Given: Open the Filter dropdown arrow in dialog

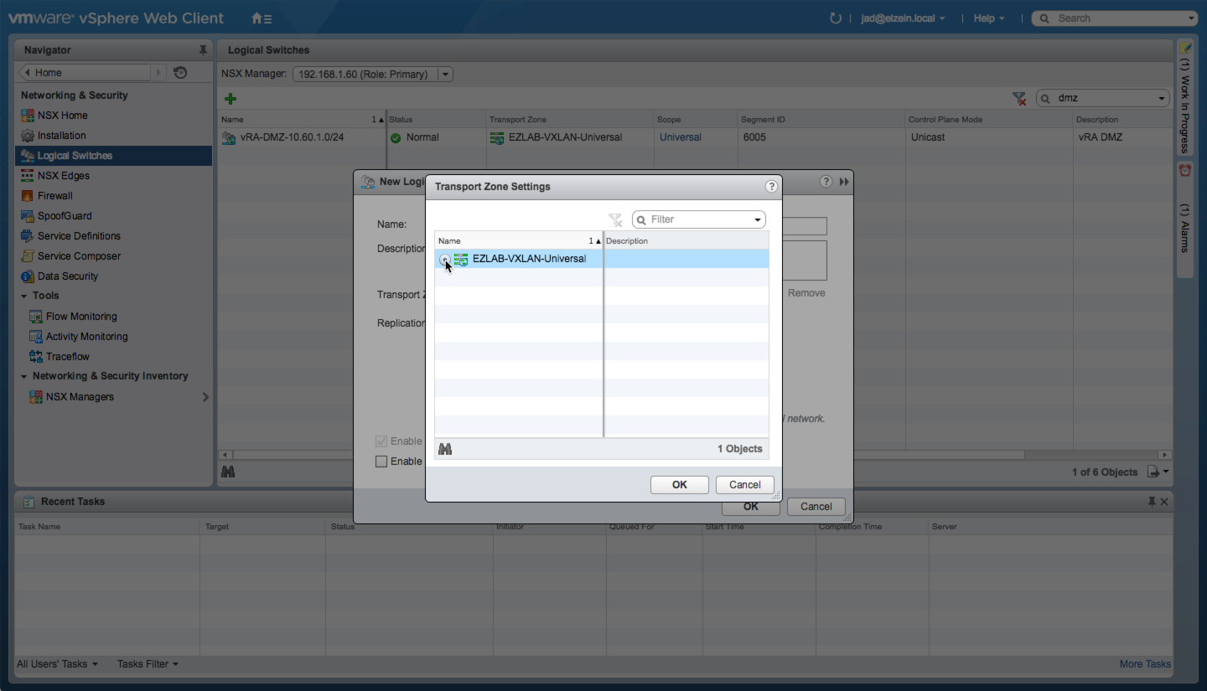Looking at the screenshot, I should 758,220.
